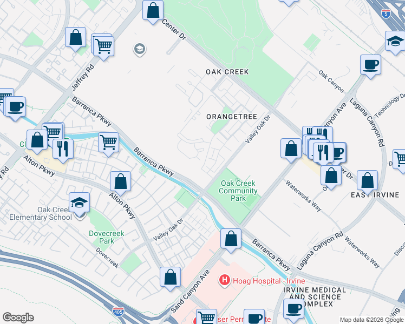
Task: Click the Interstate 5 shield
Action: coord(386,13)
